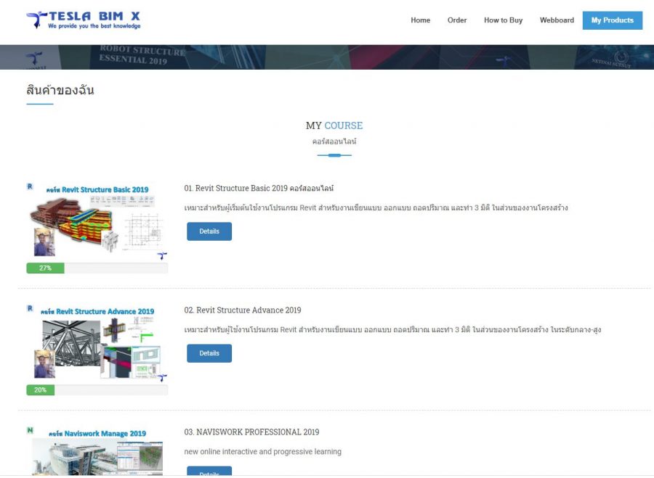Open the 02. Revit Structure Advance 2019 title
The width and height of the screenshot is (654, 478).
pyautogui.click(x=243, y=310)
